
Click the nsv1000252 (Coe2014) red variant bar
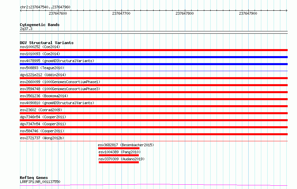[x=154, y=50]
